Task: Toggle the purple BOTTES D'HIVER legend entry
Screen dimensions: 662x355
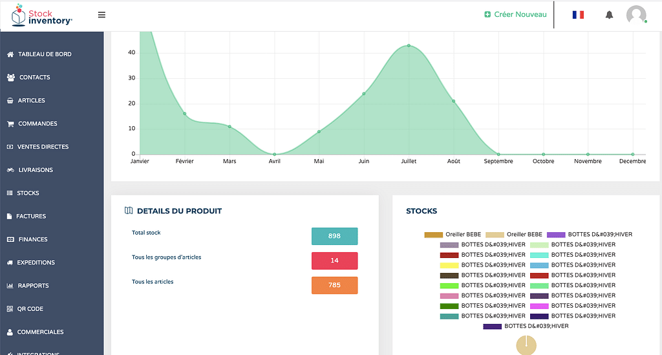Action: 556,235
